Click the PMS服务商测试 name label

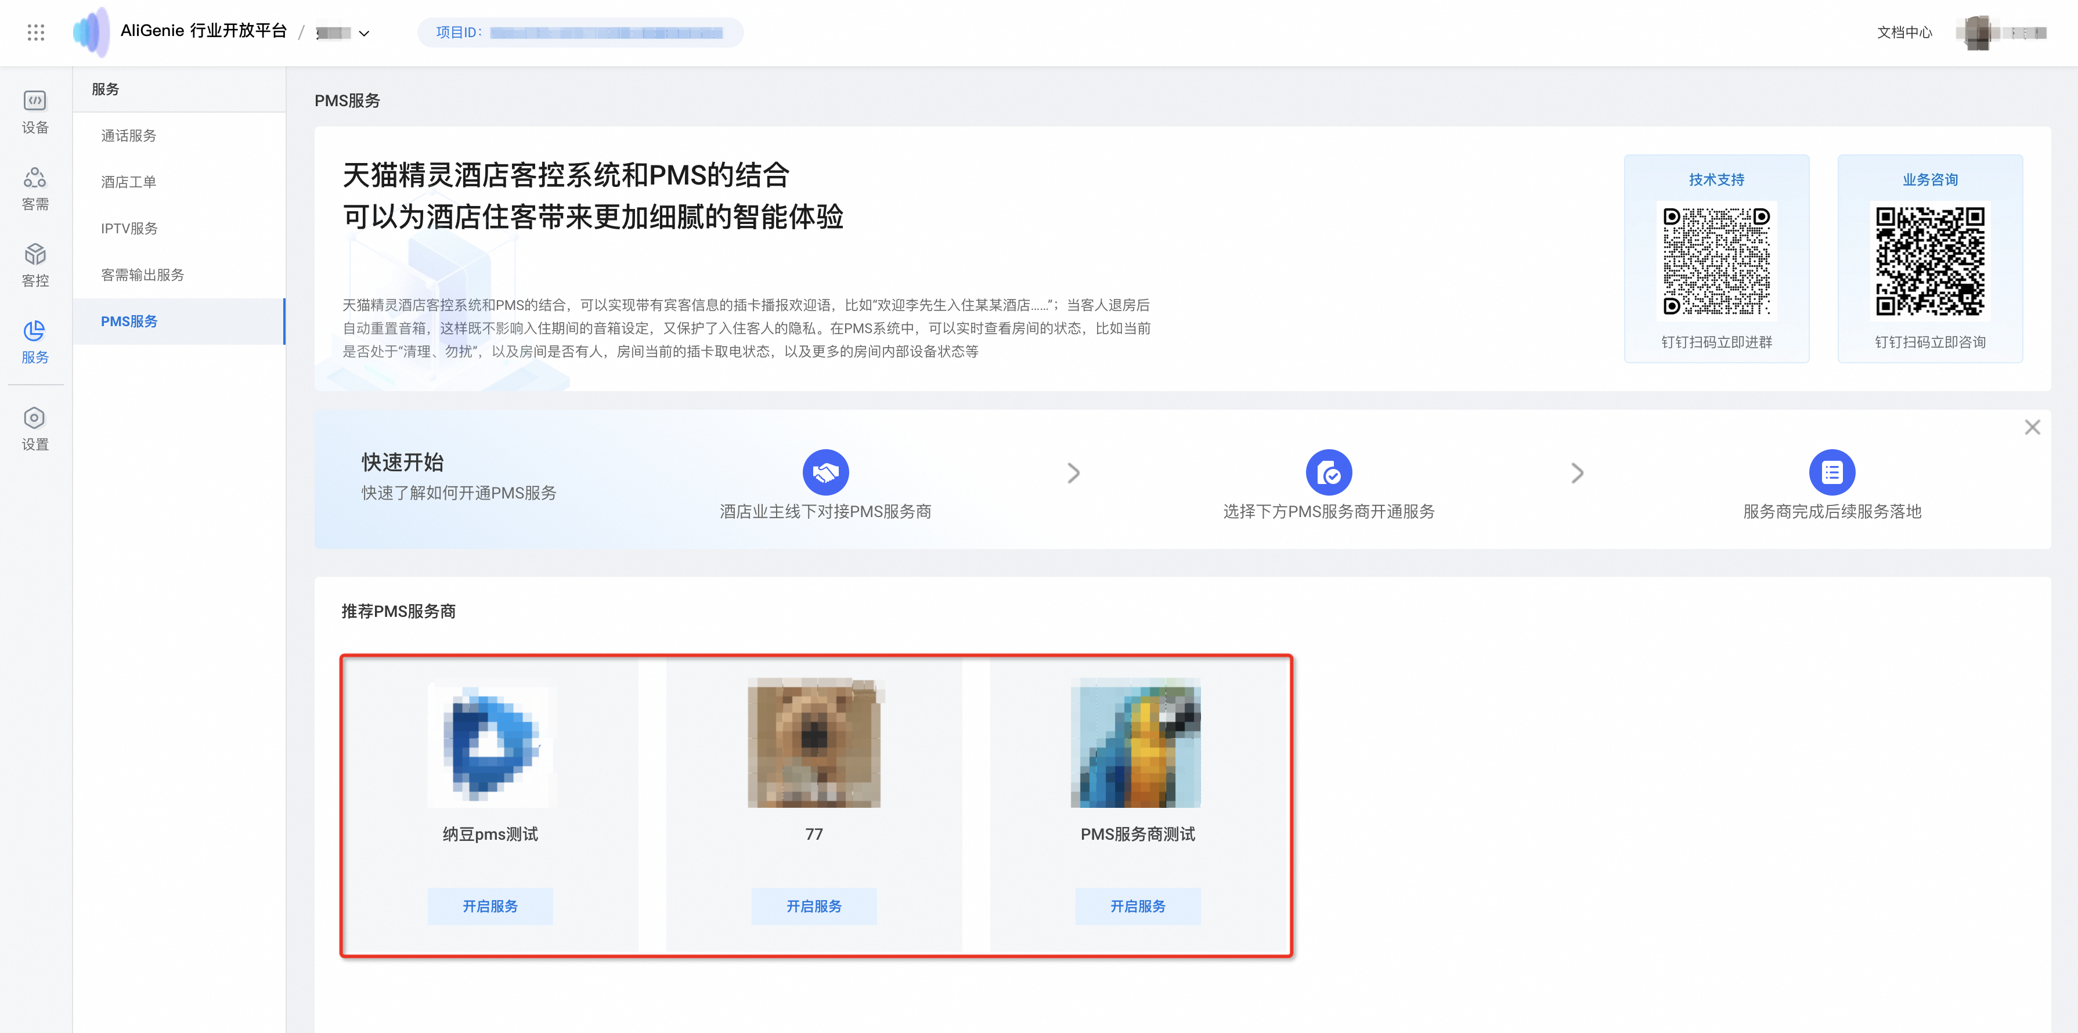1138,835
